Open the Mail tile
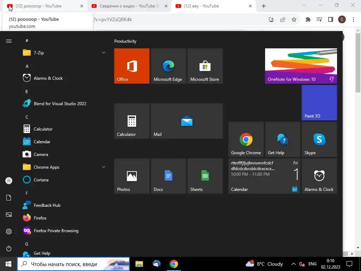The image size is (361, 271). coord(187,121)
